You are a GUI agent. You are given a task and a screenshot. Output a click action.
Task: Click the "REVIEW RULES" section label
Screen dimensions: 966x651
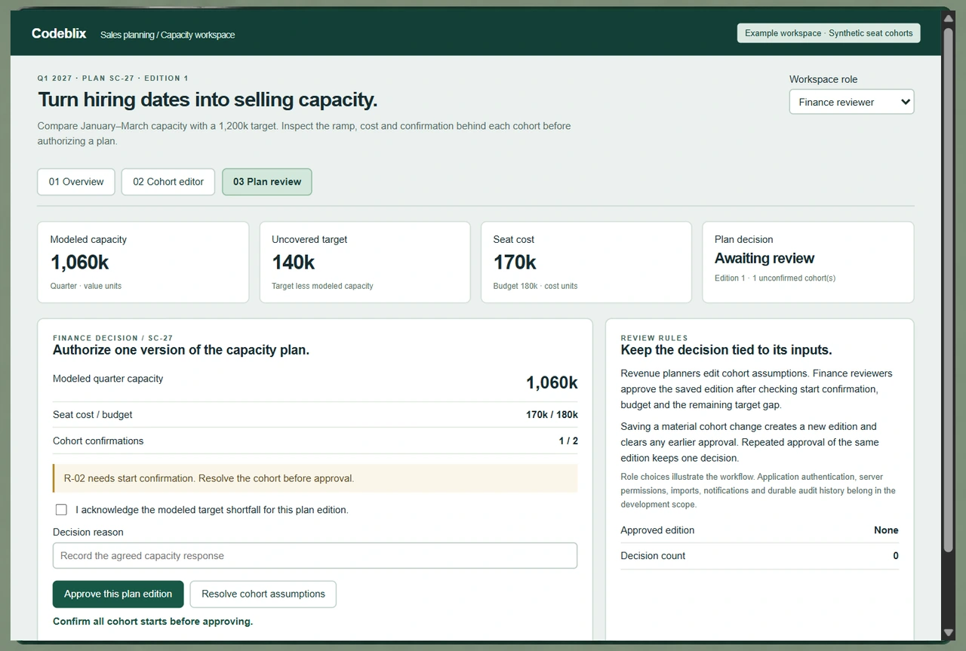654,338
